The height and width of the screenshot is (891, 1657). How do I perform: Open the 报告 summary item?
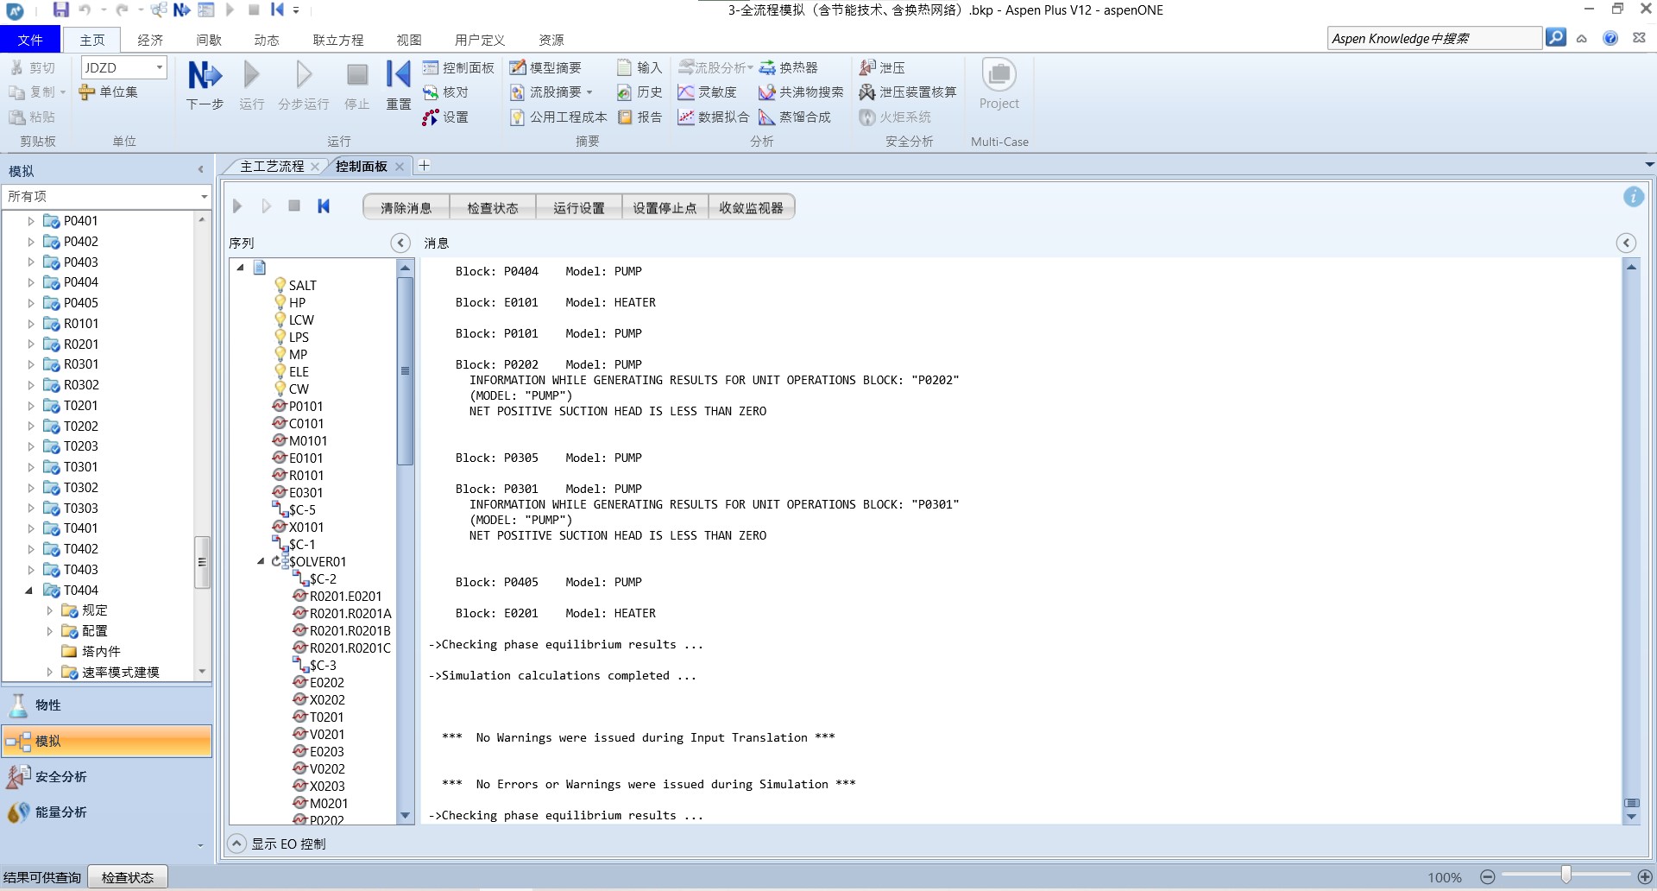[x=639, y=117]
